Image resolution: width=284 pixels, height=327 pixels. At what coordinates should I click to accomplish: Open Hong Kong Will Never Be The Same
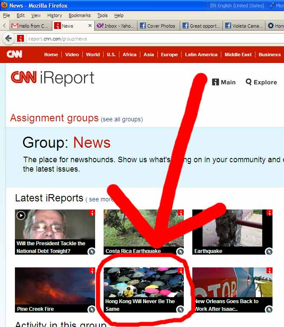pyautogui.click(x=144, y=290)
